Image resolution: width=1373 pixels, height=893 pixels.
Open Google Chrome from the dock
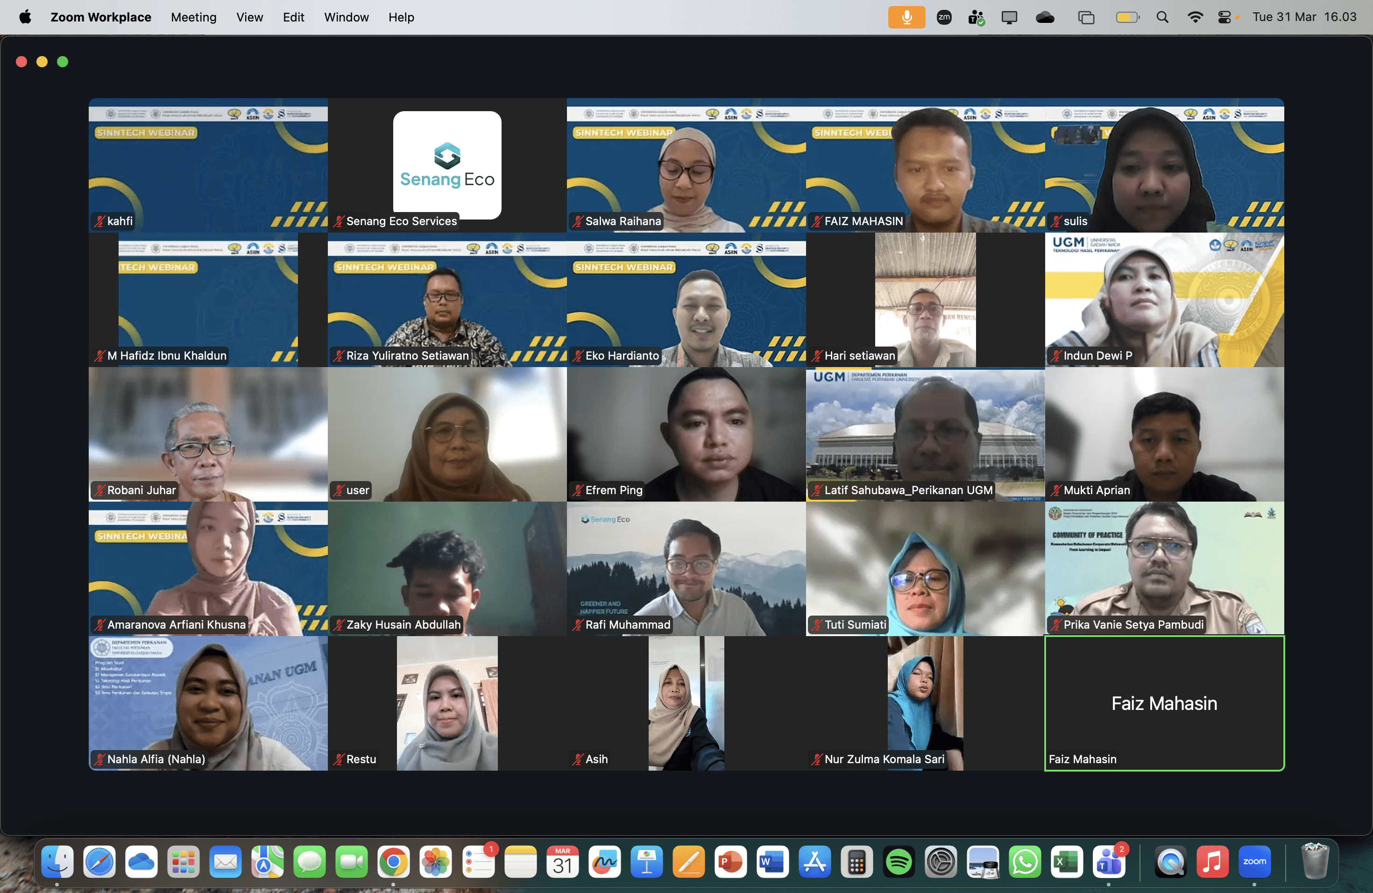(393, 862)
